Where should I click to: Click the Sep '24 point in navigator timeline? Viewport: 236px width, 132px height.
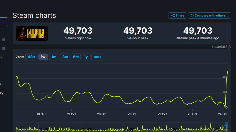point(215,130)
